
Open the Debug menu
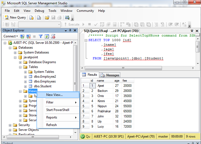pyautogui.click(x=39, y=11)
